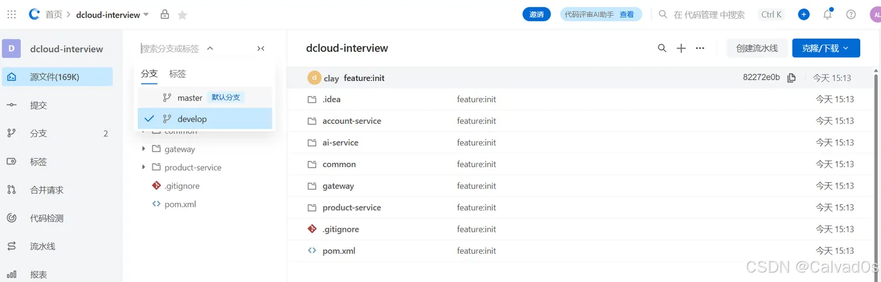Click the blue plus create button
881x282 pixels.
(804, 14)
